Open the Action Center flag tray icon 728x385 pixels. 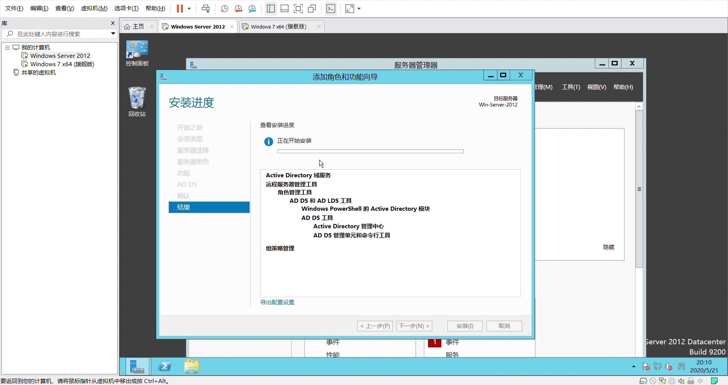click(x=646, y=366)
